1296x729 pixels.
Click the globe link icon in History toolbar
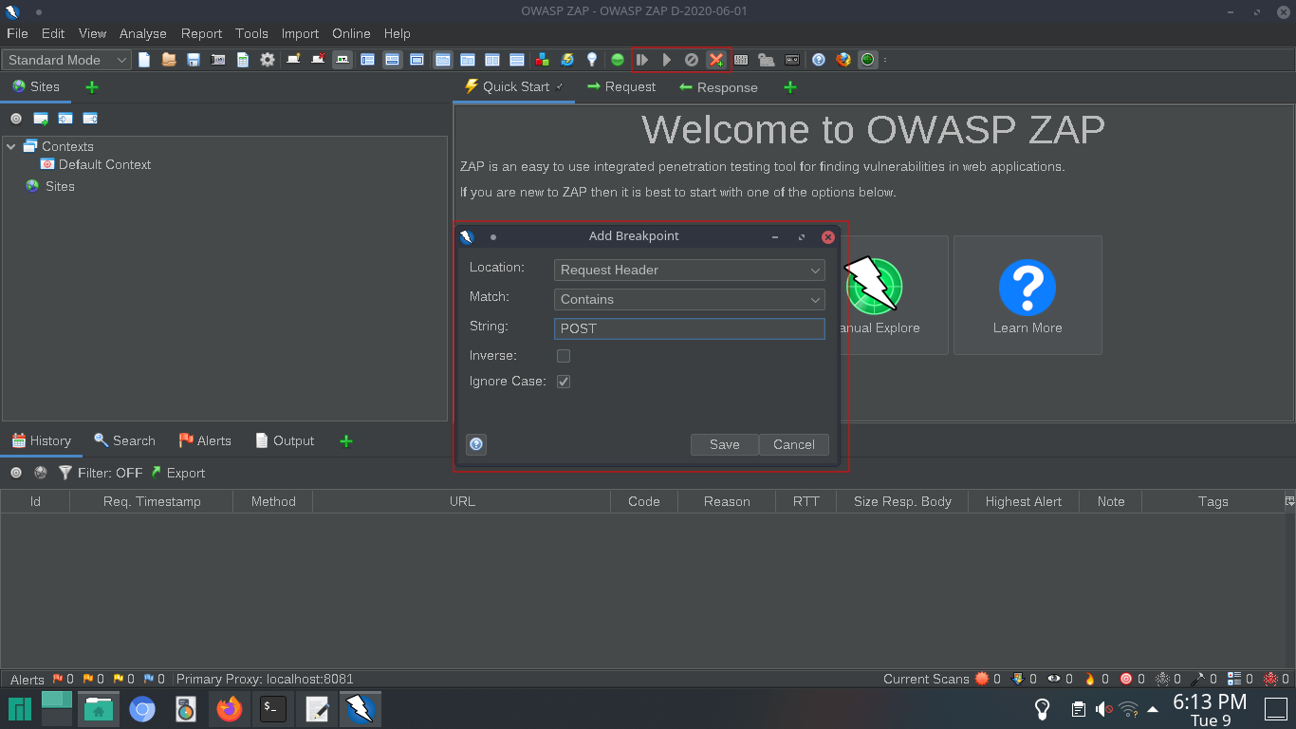[x=41, y=473]
